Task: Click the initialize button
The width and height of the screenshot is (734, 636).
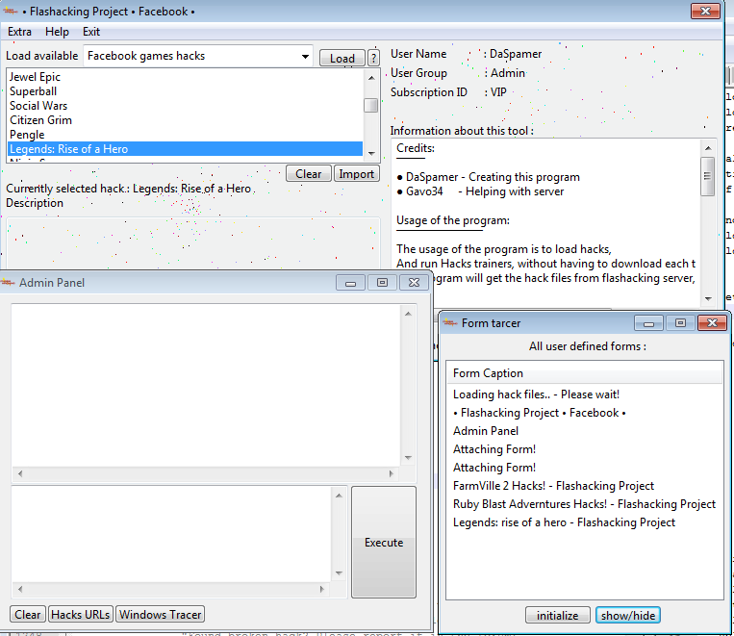Action: coord(558,615)
